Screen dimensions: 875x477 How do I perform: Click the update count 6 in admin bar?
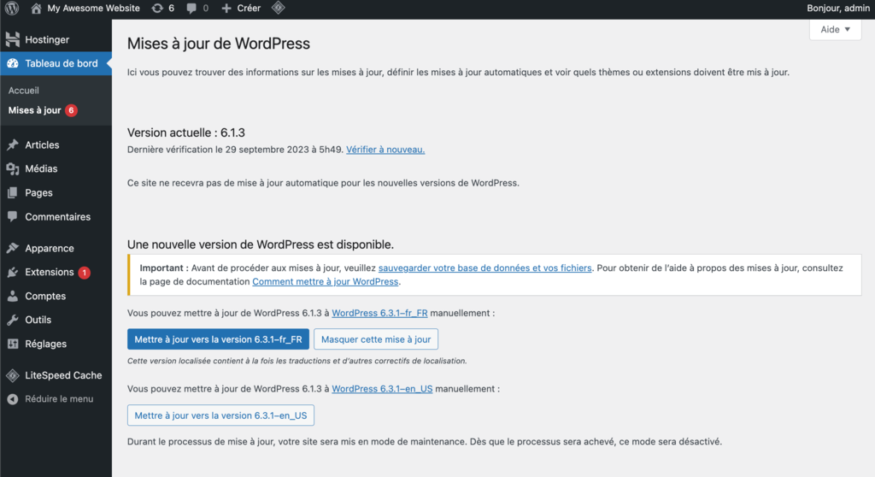171,9
